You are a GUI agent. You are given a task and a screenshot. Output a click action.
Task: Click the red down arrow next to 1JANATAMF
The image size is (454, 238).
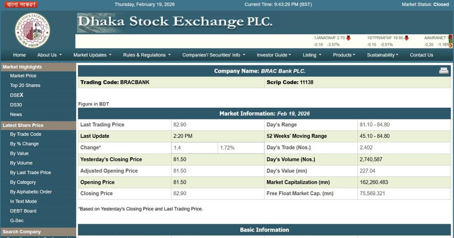(348, 38)
